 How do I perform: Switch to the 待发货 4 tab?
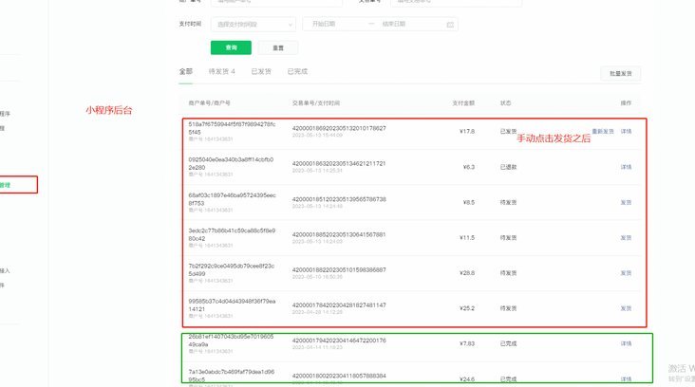(222, 71)
